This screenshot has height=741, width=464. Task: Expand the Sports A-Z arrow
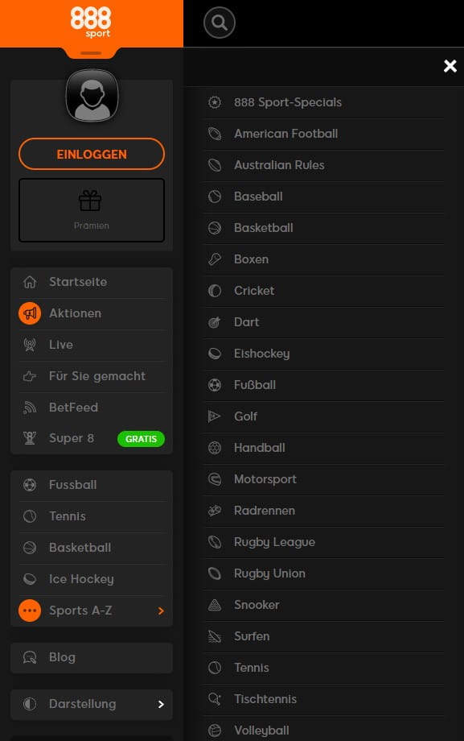point(161,611)
